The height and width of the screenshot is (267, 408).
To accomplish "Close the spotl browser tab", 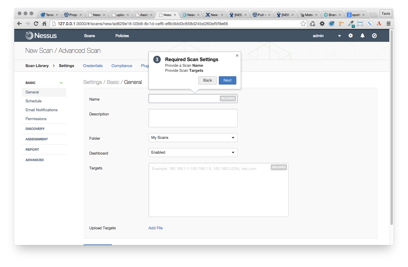I will point(364,15).
